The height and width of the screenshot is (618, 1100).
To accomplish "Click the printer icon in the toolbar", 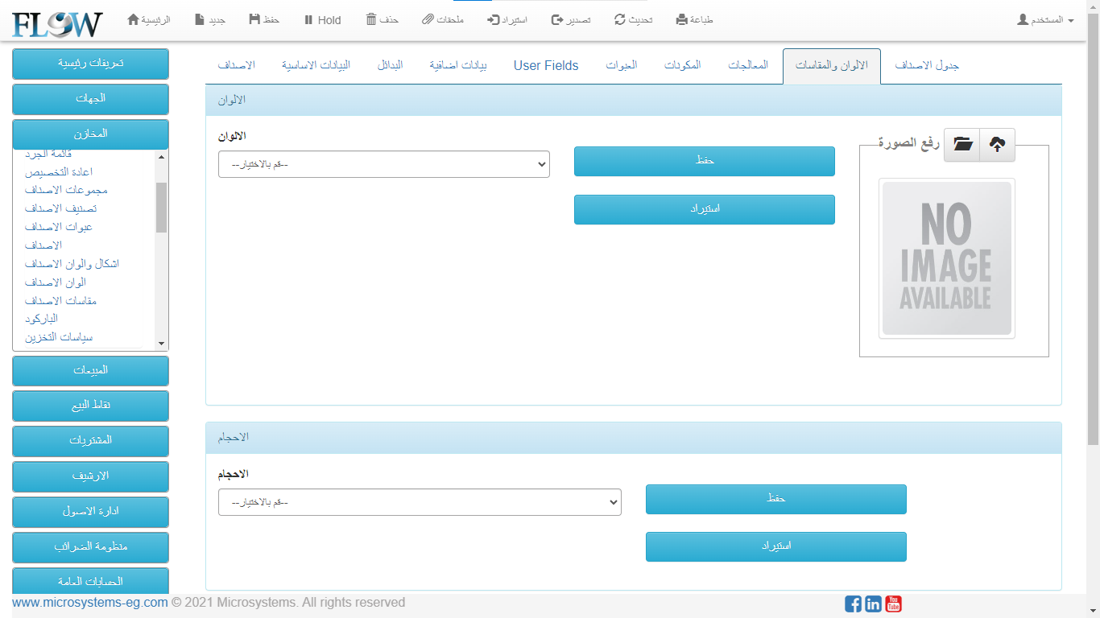I will click(x=682, y=19).
